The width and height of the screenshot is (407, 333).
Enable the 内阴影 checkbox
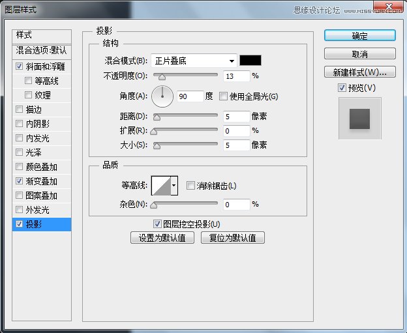click(19, 123)
